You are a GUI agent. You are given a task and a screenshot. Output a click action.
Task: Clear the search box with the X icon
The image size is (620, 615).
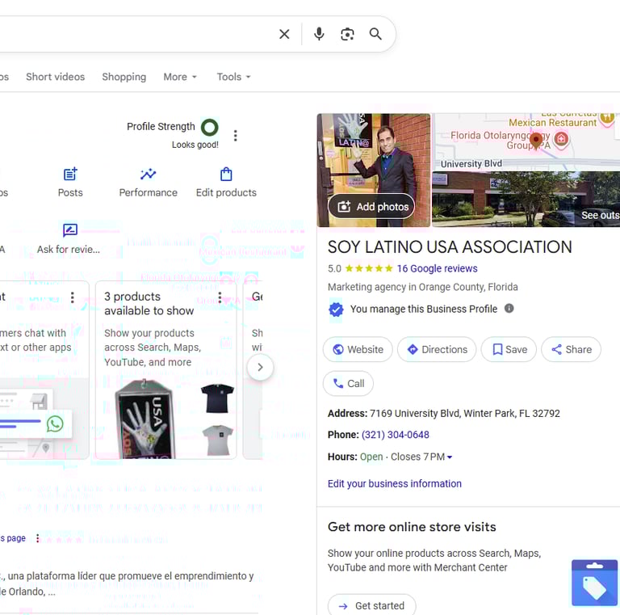click(284, 35)
